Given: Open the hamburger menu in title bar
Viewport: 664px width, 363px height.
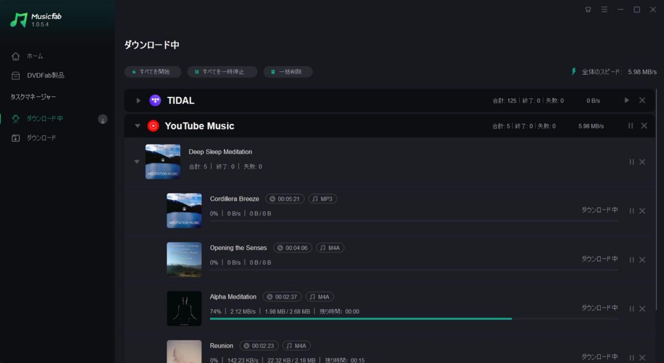Looking at the screenshot, I should tap(604, 10).
